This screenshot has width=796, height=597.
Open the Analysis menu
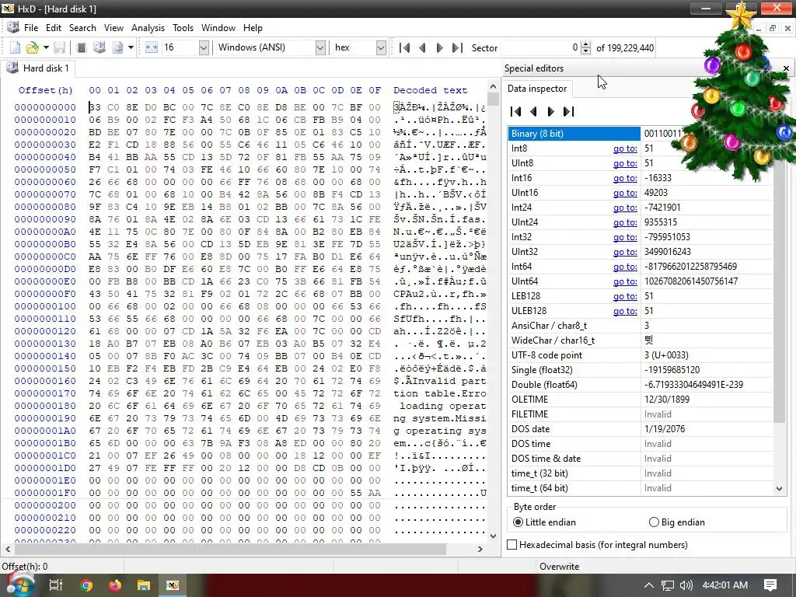click(148, 28)
